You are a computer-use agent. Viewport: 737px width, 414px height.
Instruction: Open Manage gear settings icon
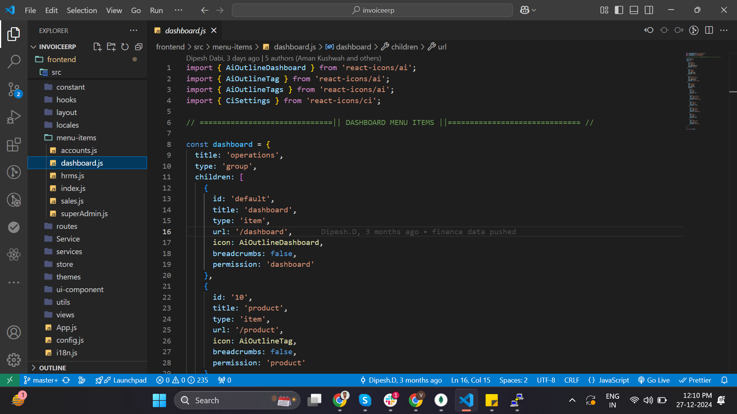tap(14, 360)
